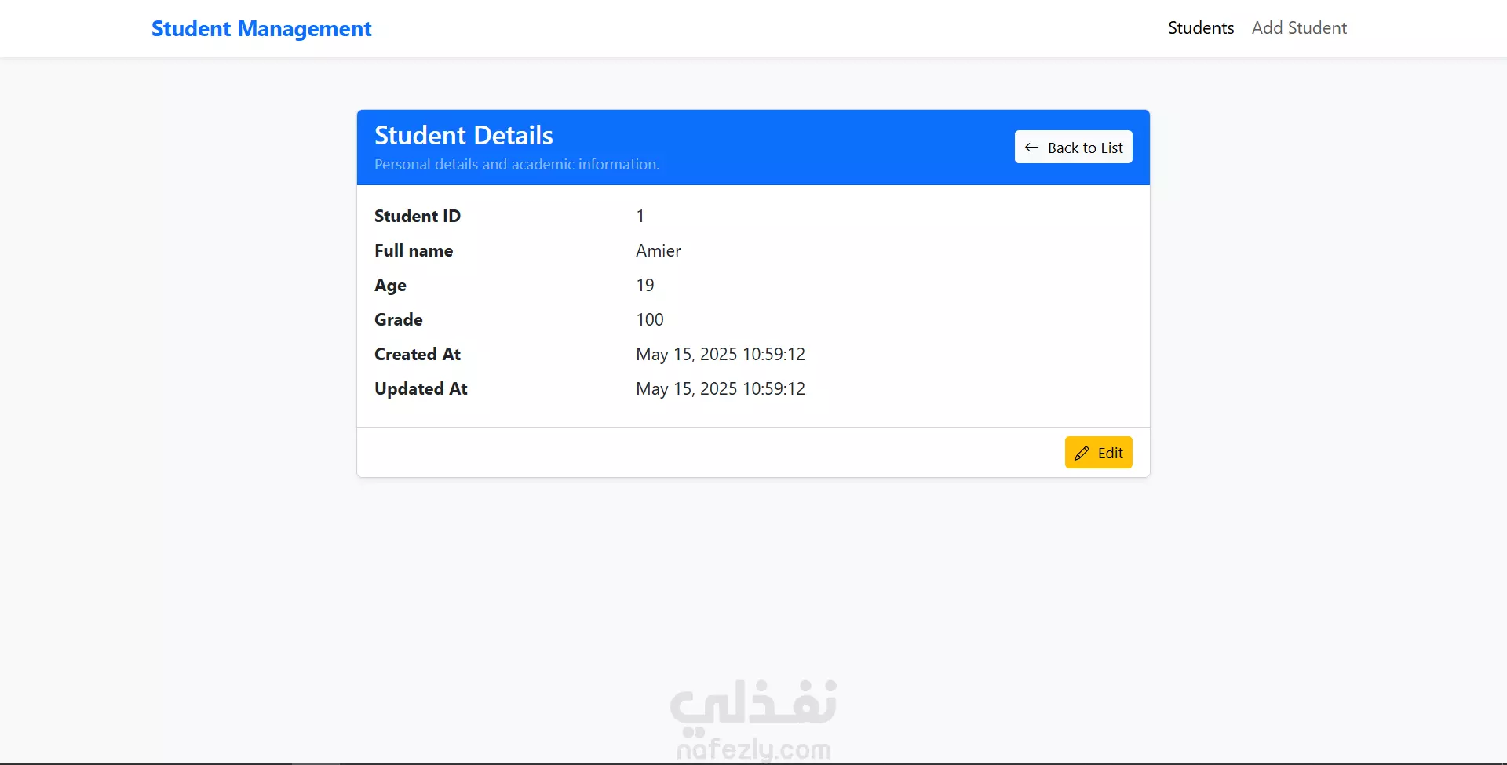Viewport: 1507px width, 765px height.
Task: Click the left arrow icon in Back to List
Action: coord(1031,148)
